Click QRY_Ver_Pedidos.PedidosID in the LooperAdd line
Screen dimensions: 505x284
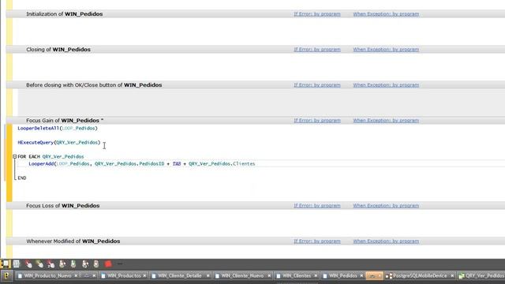coord(129,164)
